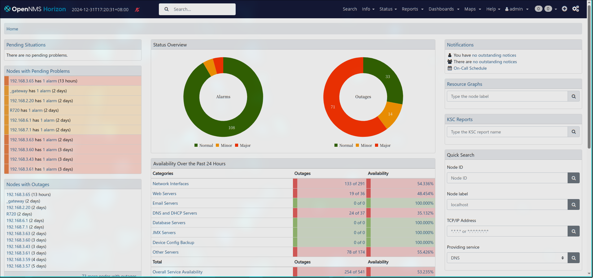Expand the admin user menu
The height and width of the screenshot is (278, 593).
(x=517, y=9)
